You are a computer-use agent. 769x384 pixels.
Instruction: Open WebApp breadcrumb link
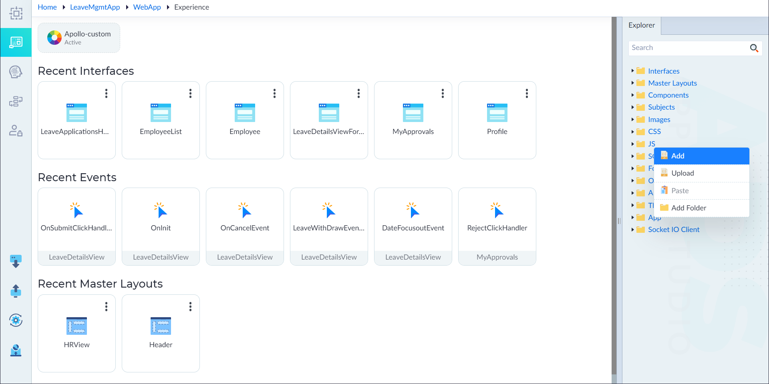(147, 7)
